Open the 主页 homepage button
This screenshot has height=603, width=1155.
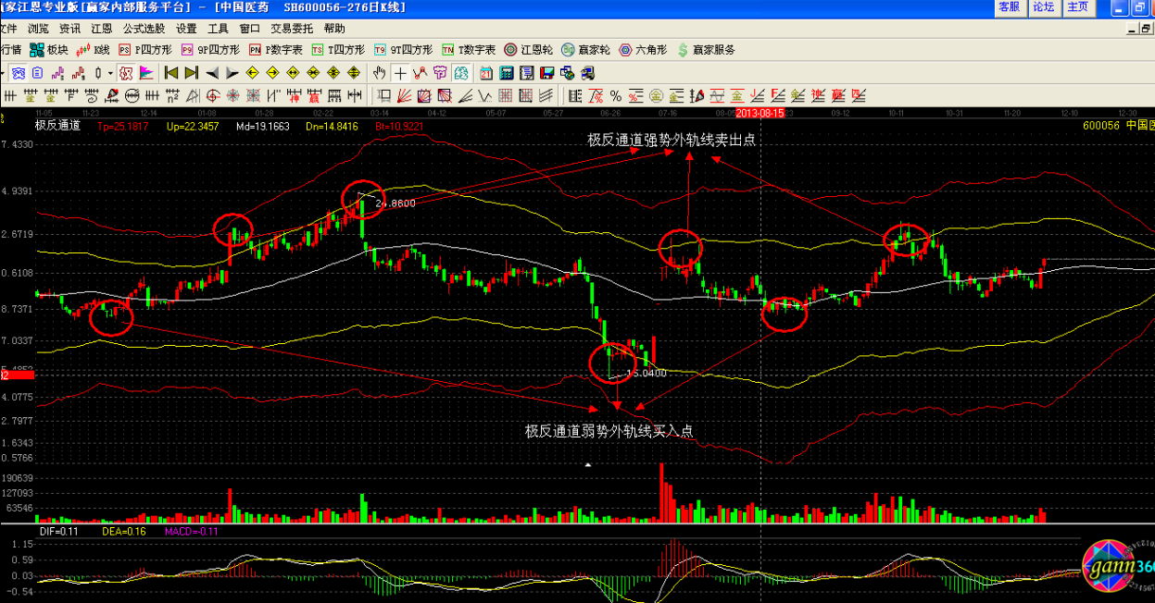coord(1077,7)
